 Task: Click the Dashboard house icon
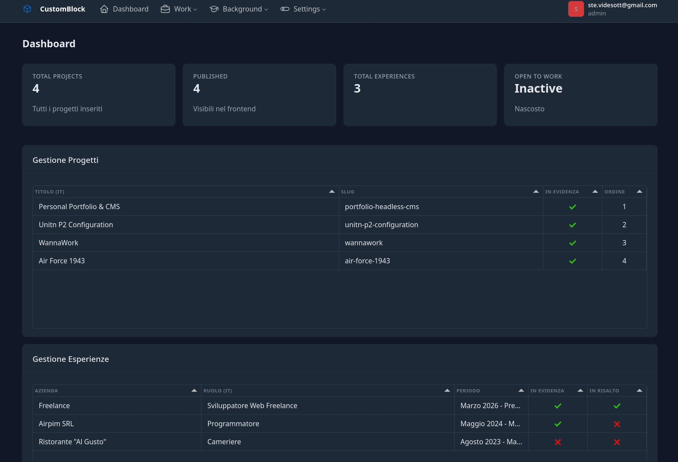104,9
